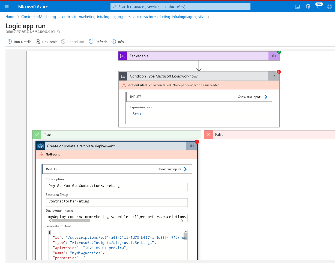The image size is (335, 263).
Task: Click the NotFound warning triangle icon
Action: (41, 154)
